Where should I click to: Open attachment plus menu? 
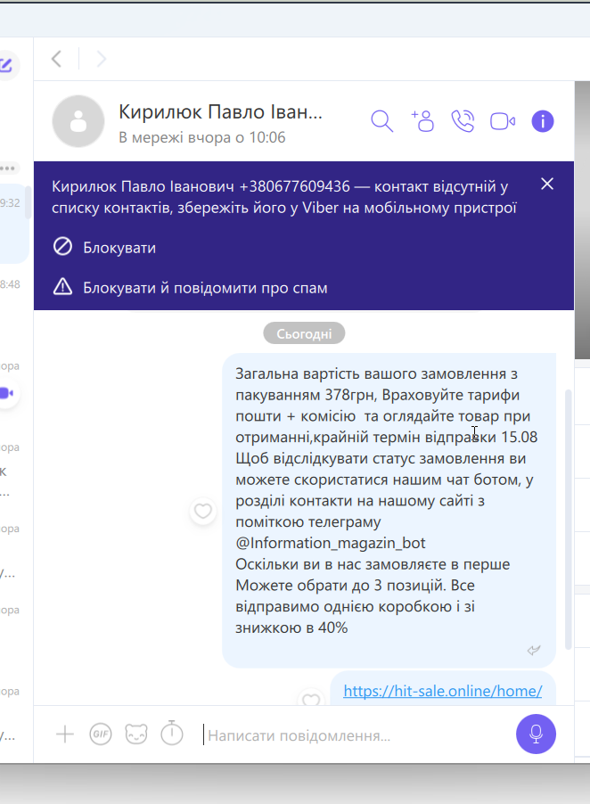click(65, 734)
